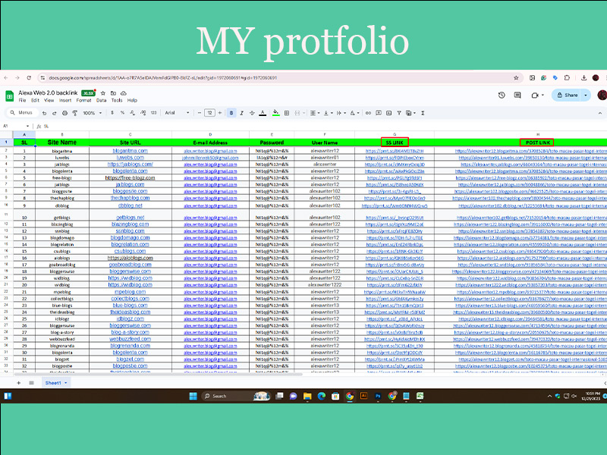Toggle italic formatting
The width and height of the screenshot is (607, 455).
click(241, 113)
